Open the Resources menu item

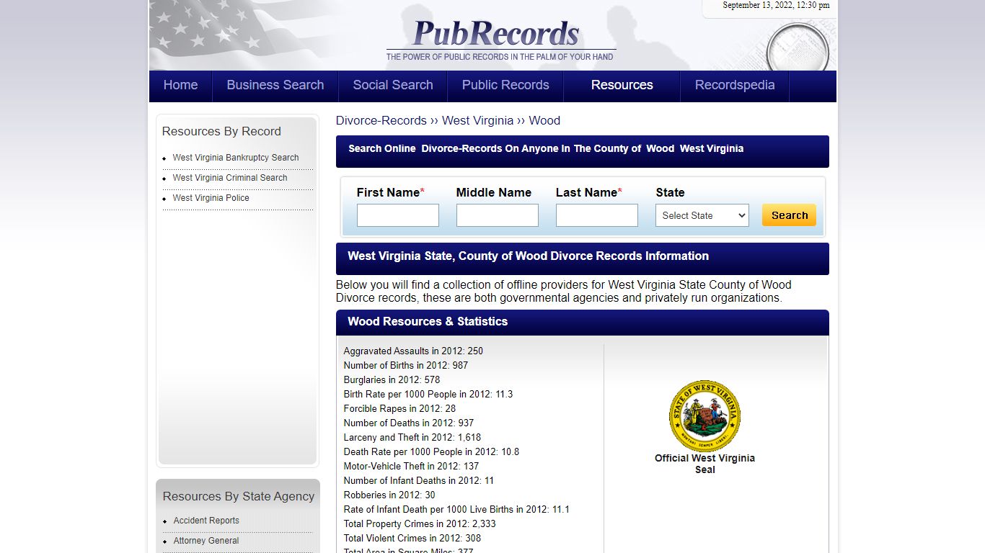[x=622, y=85]
